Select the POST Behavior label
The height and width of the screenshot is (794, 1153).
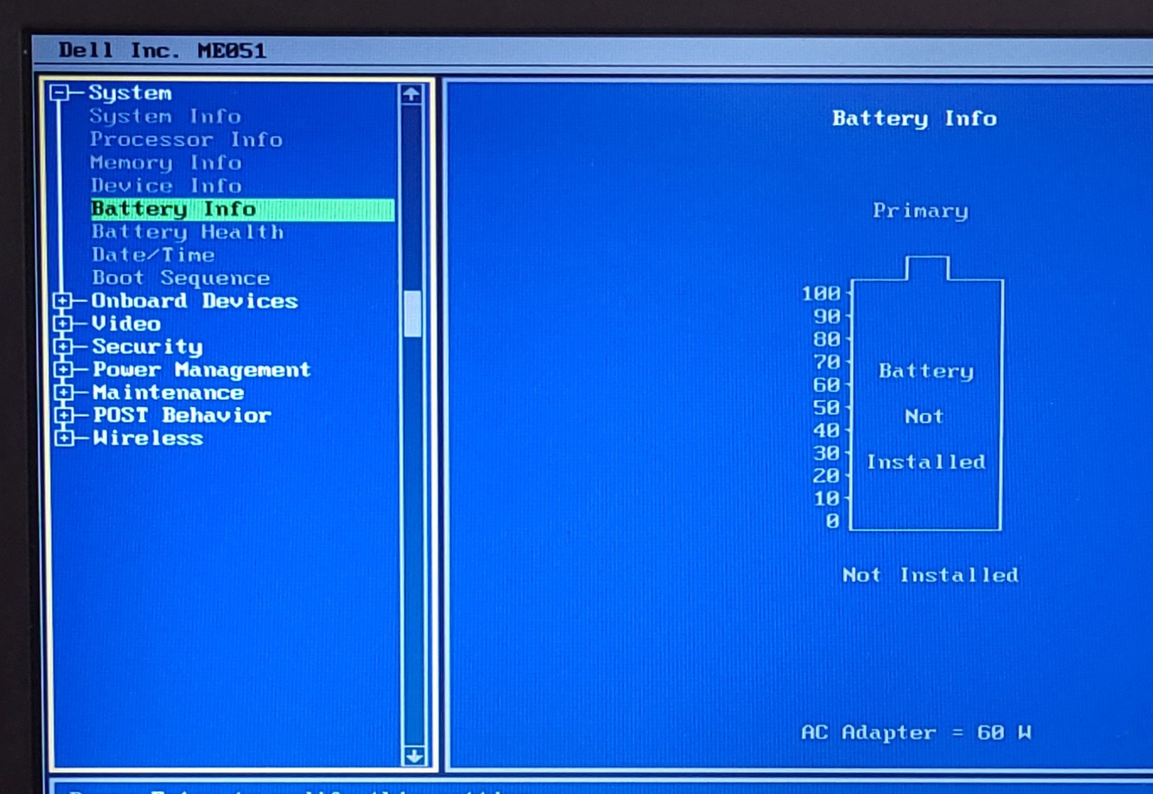pos(182,415)
